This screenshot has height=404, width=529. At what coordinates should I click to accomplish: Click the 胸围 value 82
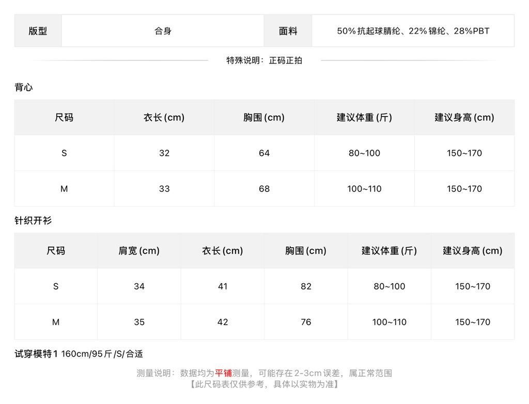coord(306,286)
